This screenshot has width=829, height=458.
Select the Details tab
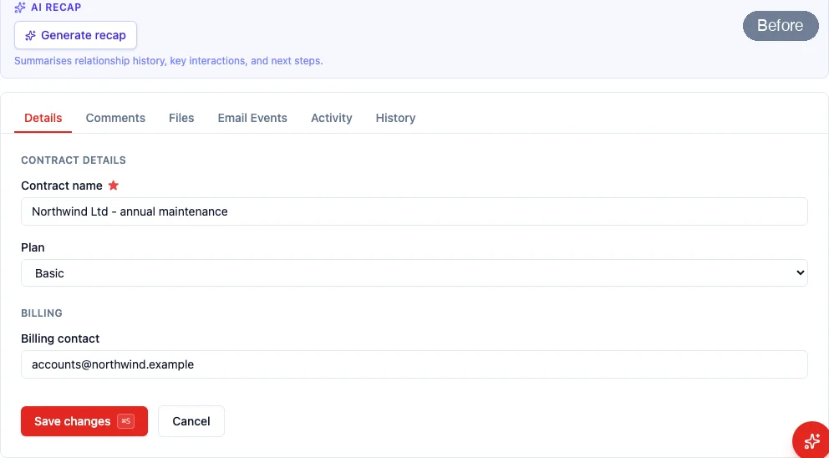tap(43, 118)
